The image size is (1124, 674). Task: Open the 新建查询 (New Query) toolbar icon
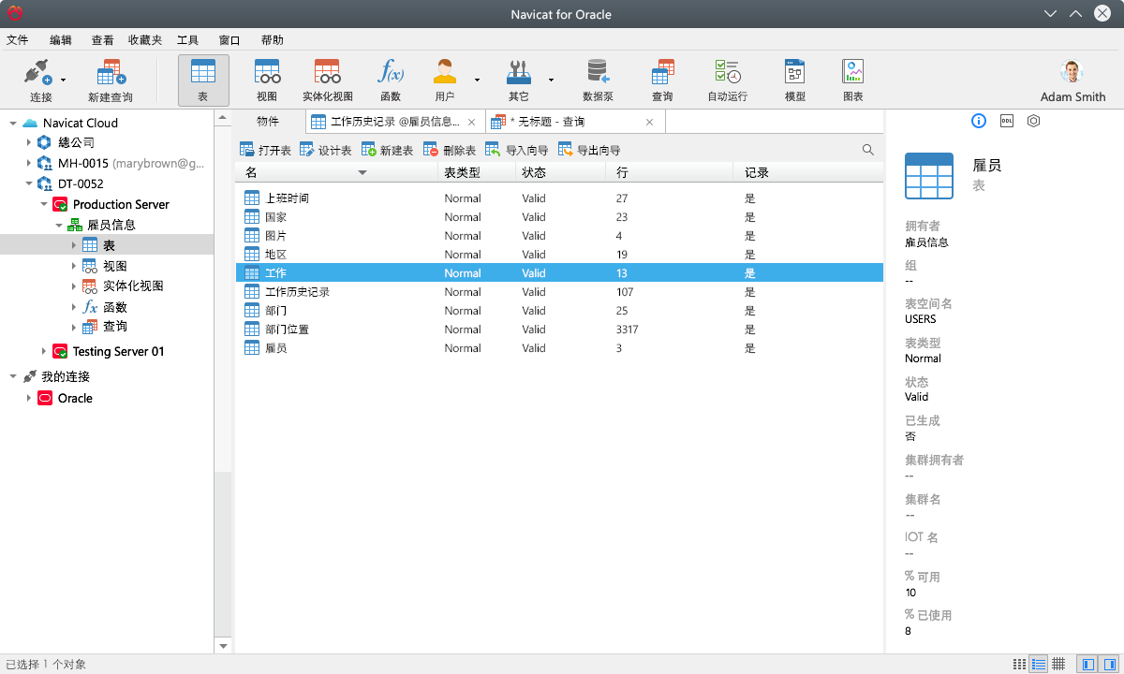[111, 80]
